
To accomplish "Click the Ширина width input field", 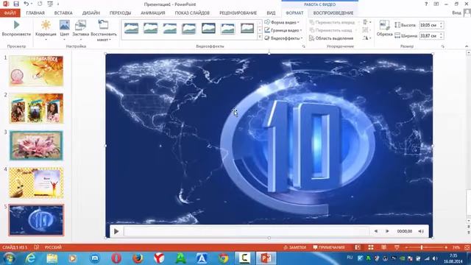I will (x=429, y=35).
